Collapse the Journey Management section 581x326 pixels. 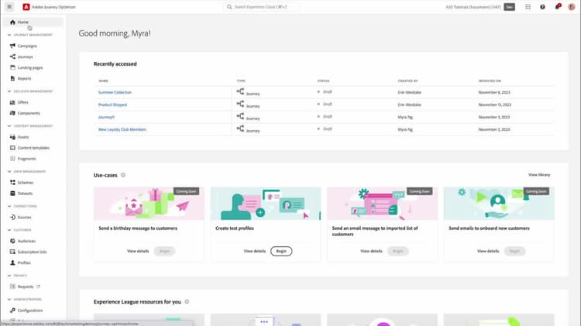[9, 35]
